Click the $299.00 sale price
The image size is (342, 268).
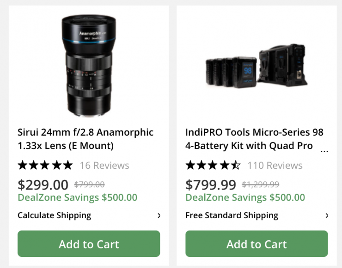tap(43, 185)
